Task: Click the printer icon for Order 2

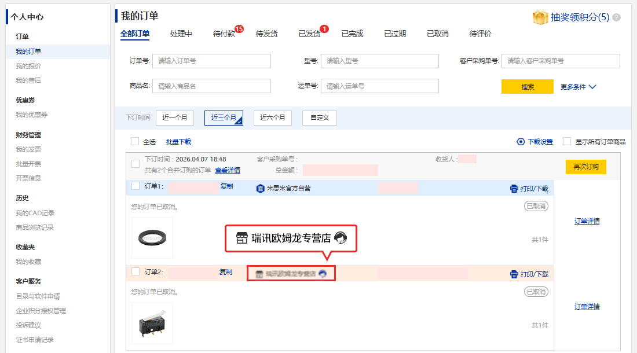Action: pos(514,274)
